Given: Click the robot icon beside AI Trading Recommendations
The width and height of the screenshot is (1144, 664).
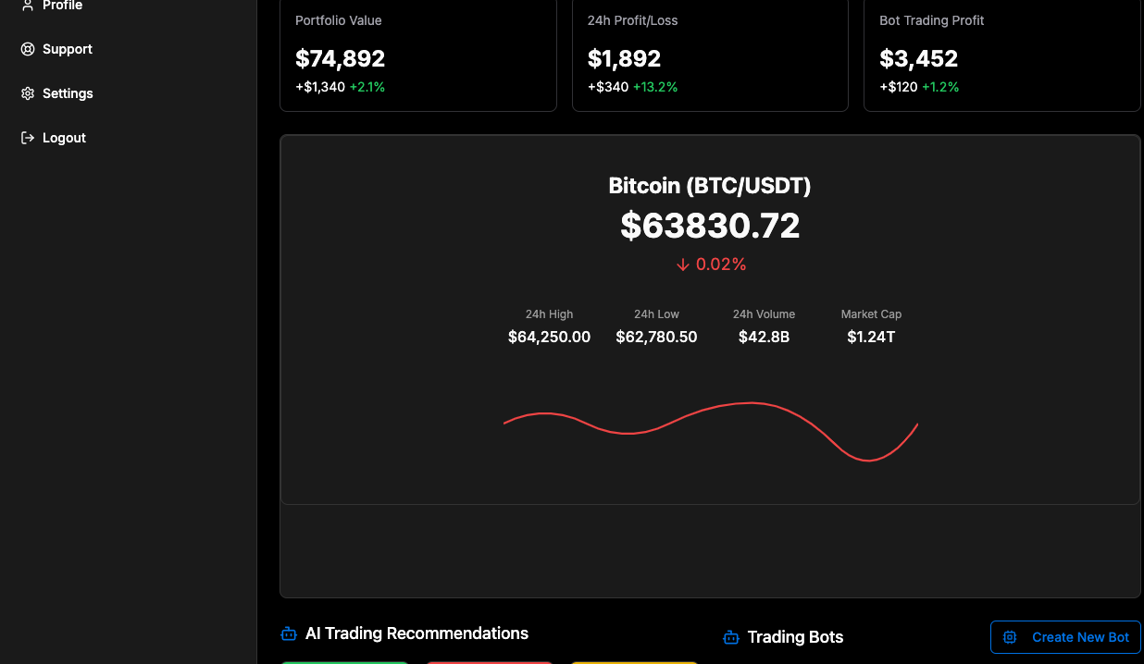Looking at the screenshot, I should pos(289,633).
